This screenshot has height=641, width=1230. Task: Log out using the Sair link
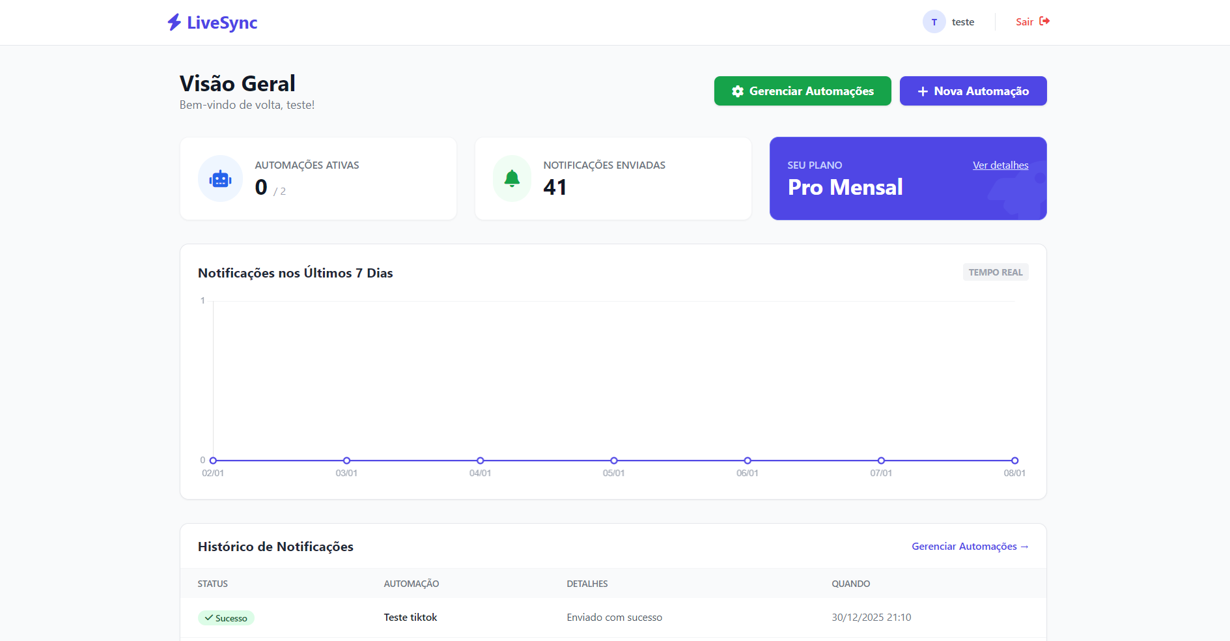(1024, 22)
